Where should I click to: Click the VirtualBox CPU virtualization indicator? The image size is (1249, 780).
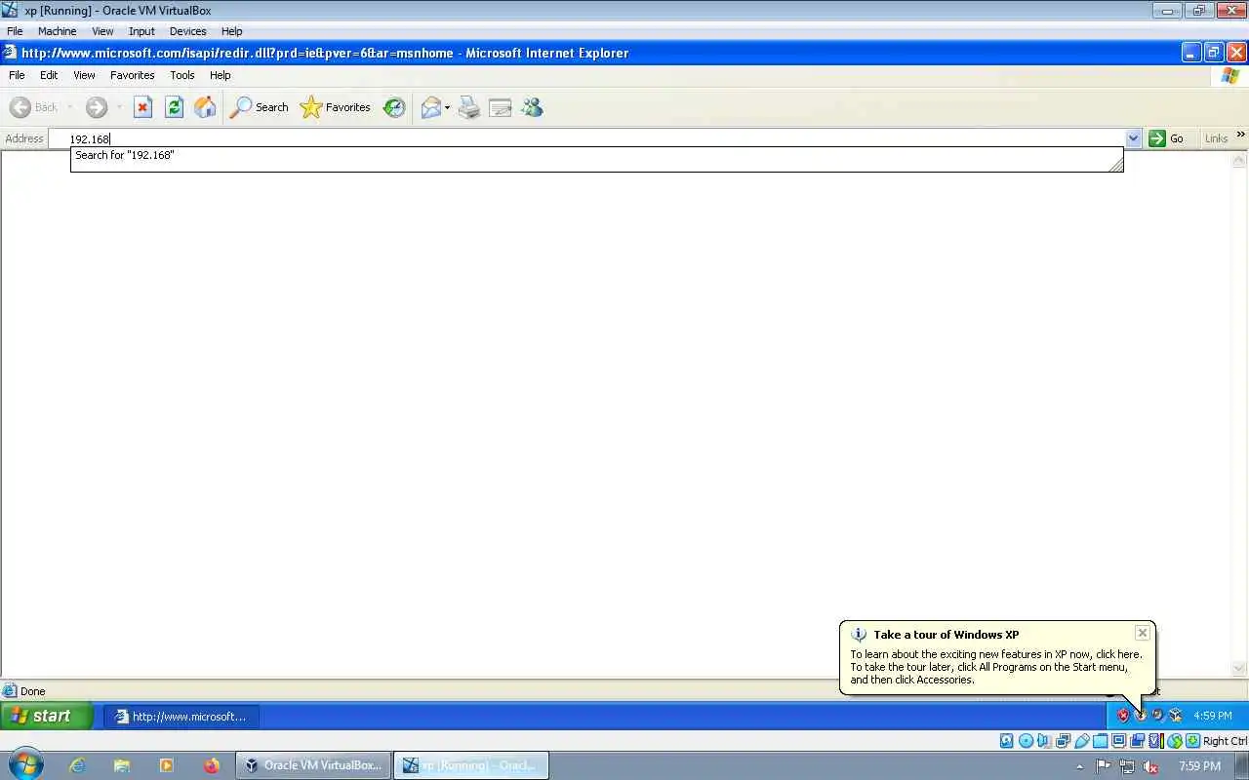click(1155, 741)
